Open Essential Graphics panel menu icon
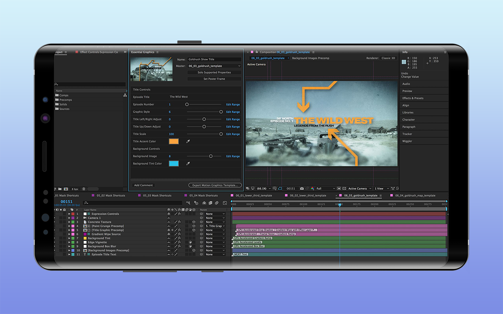The image size is (503, 314). (158, 52)
